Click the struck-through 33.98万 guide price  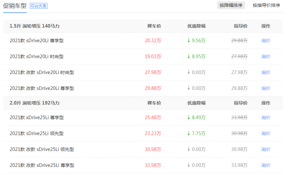click(x=239, y=118)
